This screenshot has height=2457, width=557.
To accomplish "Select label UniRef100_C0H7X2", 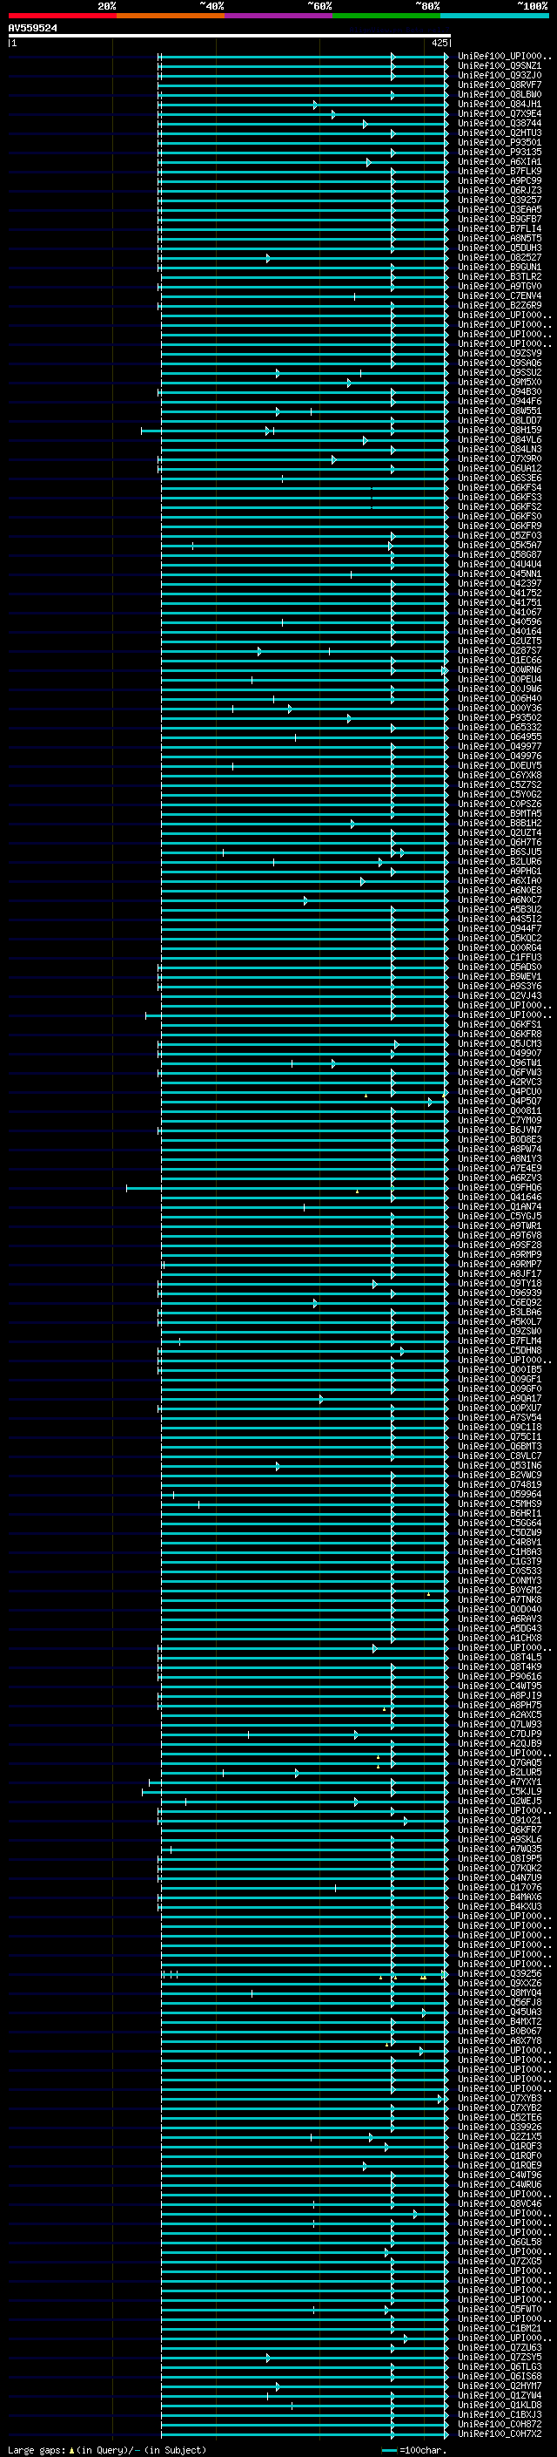I will pos(500,2433).
